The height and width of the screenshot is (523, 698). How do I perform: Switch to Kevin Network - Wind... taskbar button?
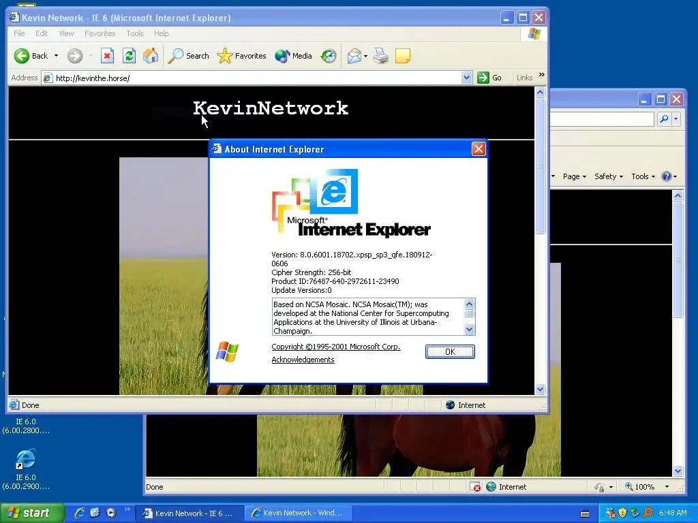299,513
